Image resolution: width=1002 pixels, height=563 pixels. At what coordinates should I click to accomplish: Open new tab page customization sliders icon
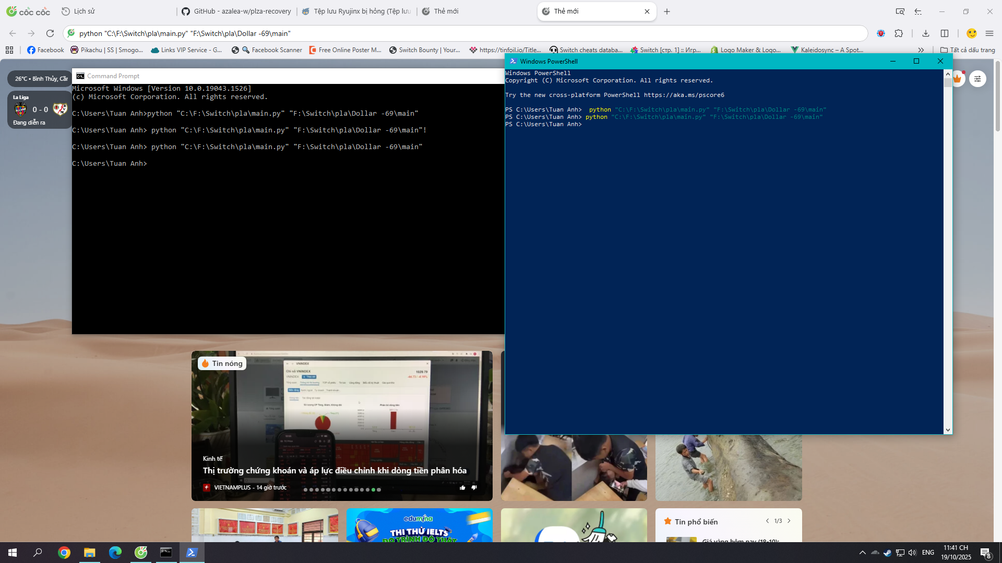pos(977,79)
